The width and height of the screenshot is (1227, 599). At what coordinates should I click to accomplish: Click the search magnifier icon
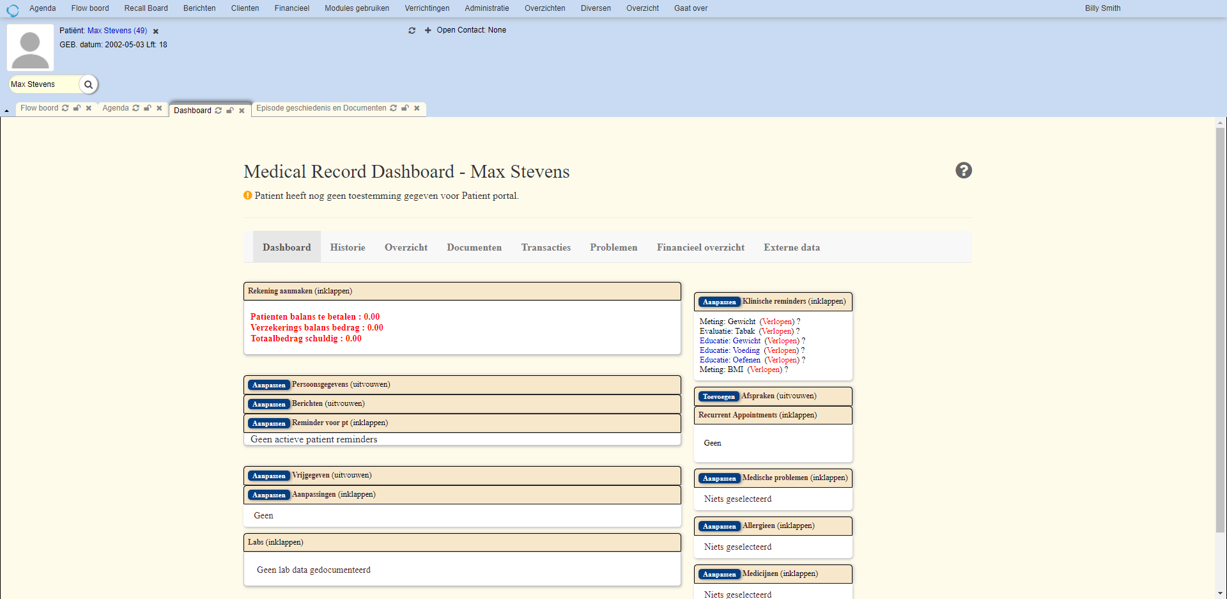click(x=89, y=84)
